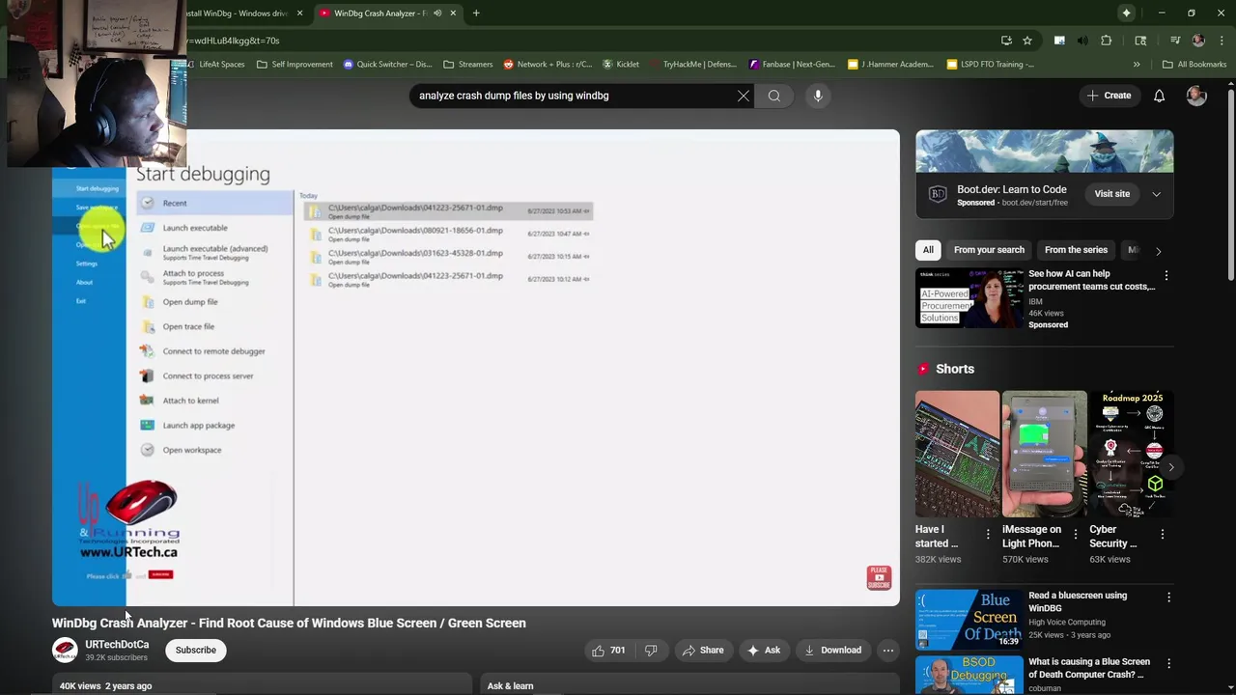1236x695 pixels.
Task: Download the video
Action: (x=832, y=651)
